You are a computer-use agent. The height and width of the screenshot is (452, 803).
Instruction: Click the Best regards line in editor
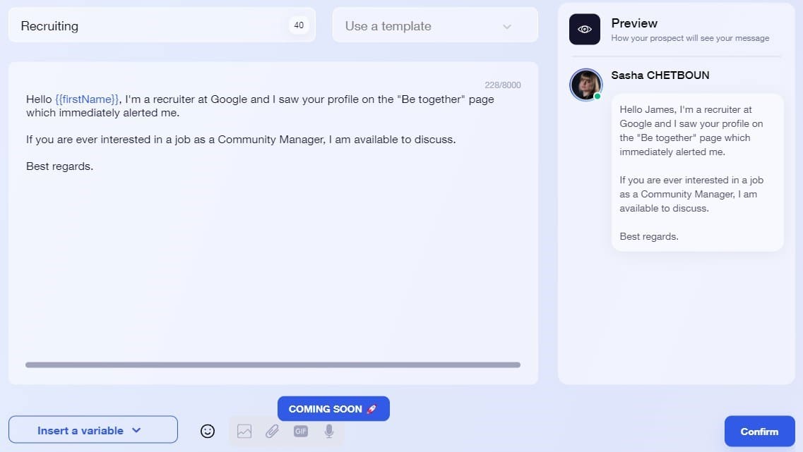tap(59, 166)
